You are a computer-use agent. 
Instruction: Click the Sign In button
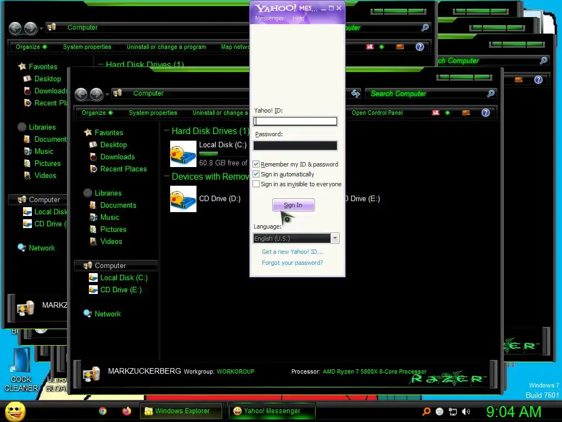tap(293, 205)
